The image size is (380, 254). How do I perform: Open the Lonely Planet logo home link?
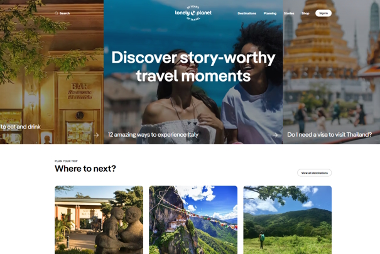[193, 13]
